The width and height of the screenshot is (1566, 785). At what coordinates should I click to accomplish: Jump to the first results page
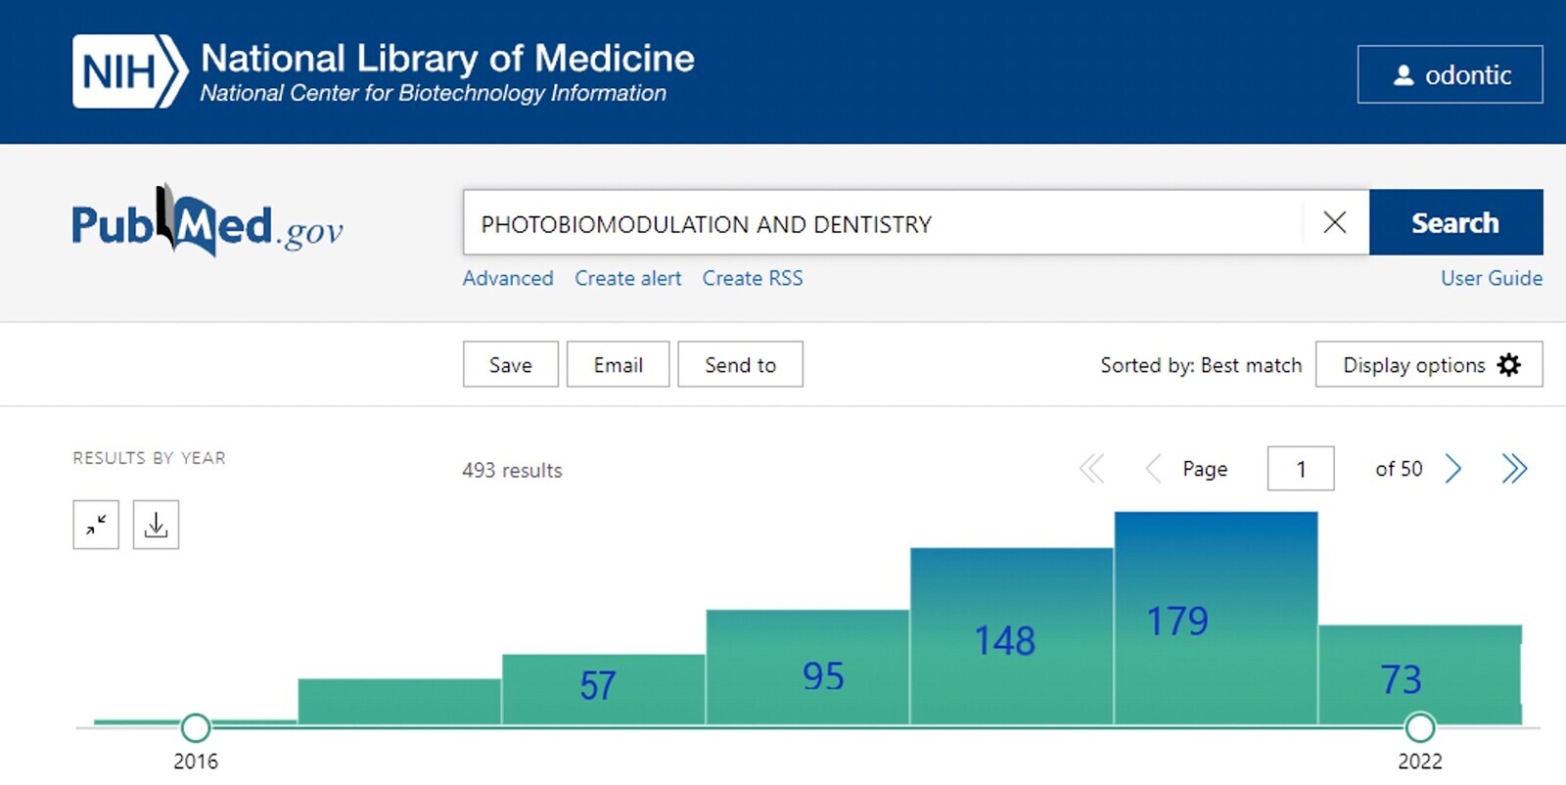[1091, 470]
